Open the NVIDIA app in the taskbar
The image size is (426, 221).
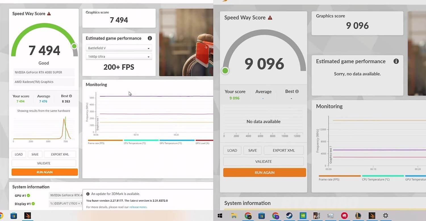click(x=303, y=216)
